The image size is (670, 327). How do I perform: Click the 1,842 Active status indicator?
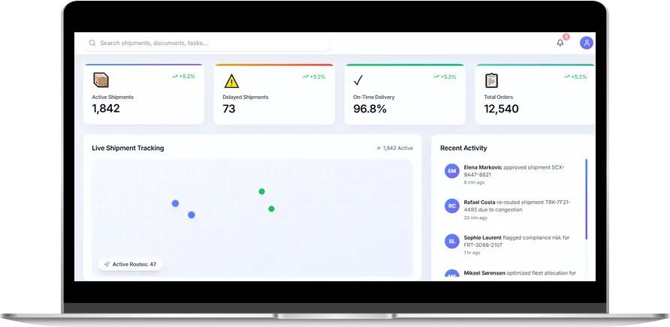point(395,148)
